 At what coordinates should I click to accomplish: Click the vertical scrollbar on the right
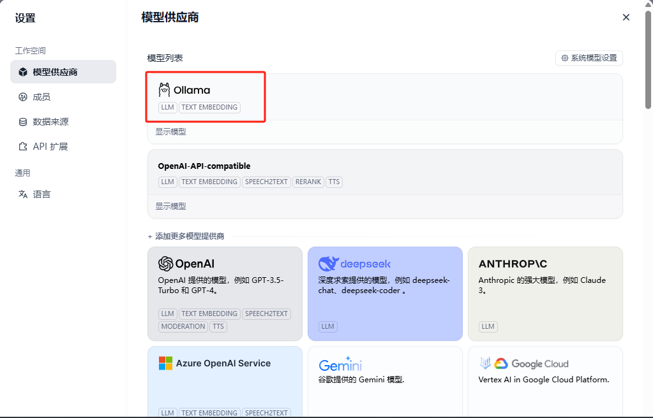coord(649,64)
